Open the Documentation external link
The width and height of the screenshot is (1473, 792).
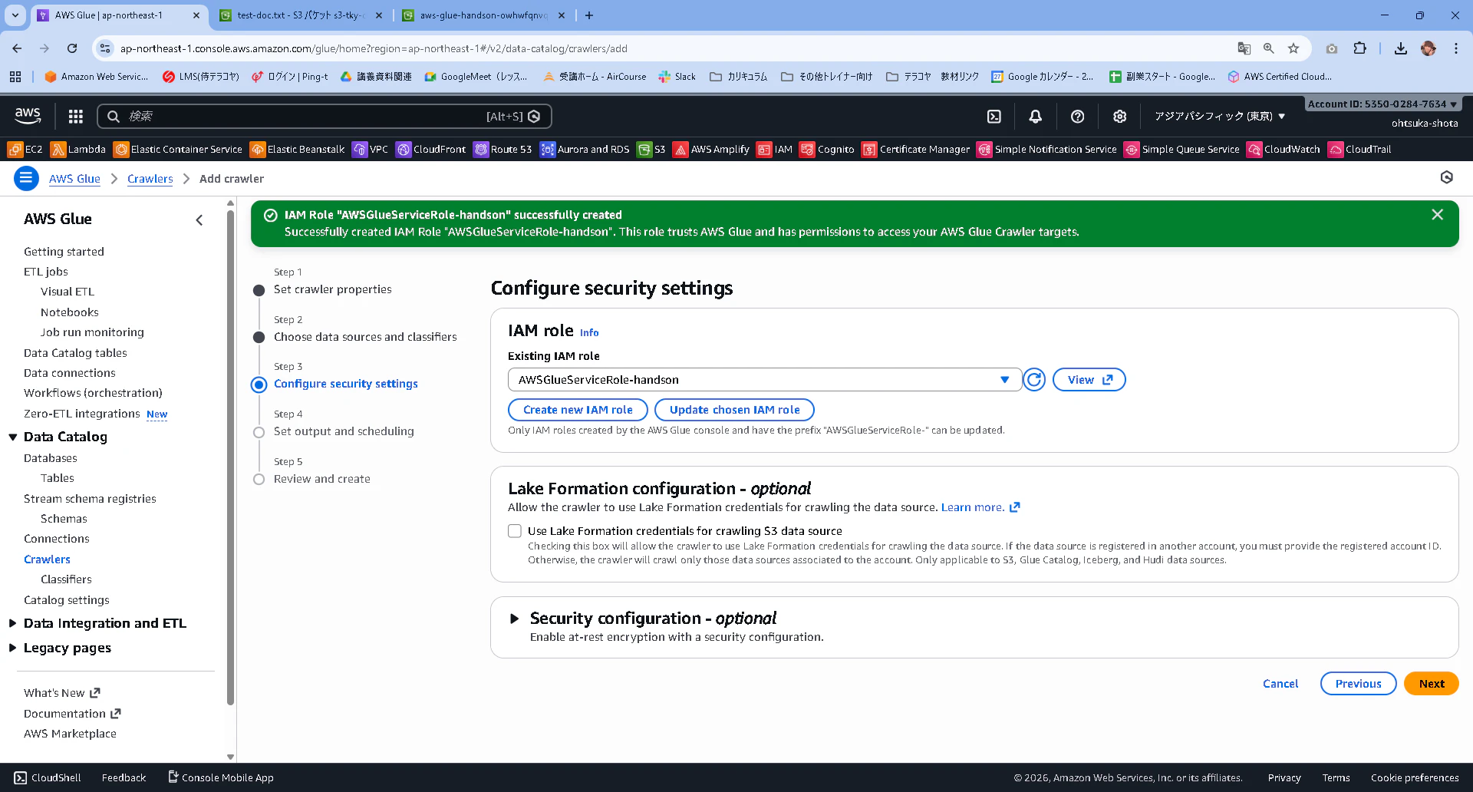72,714
